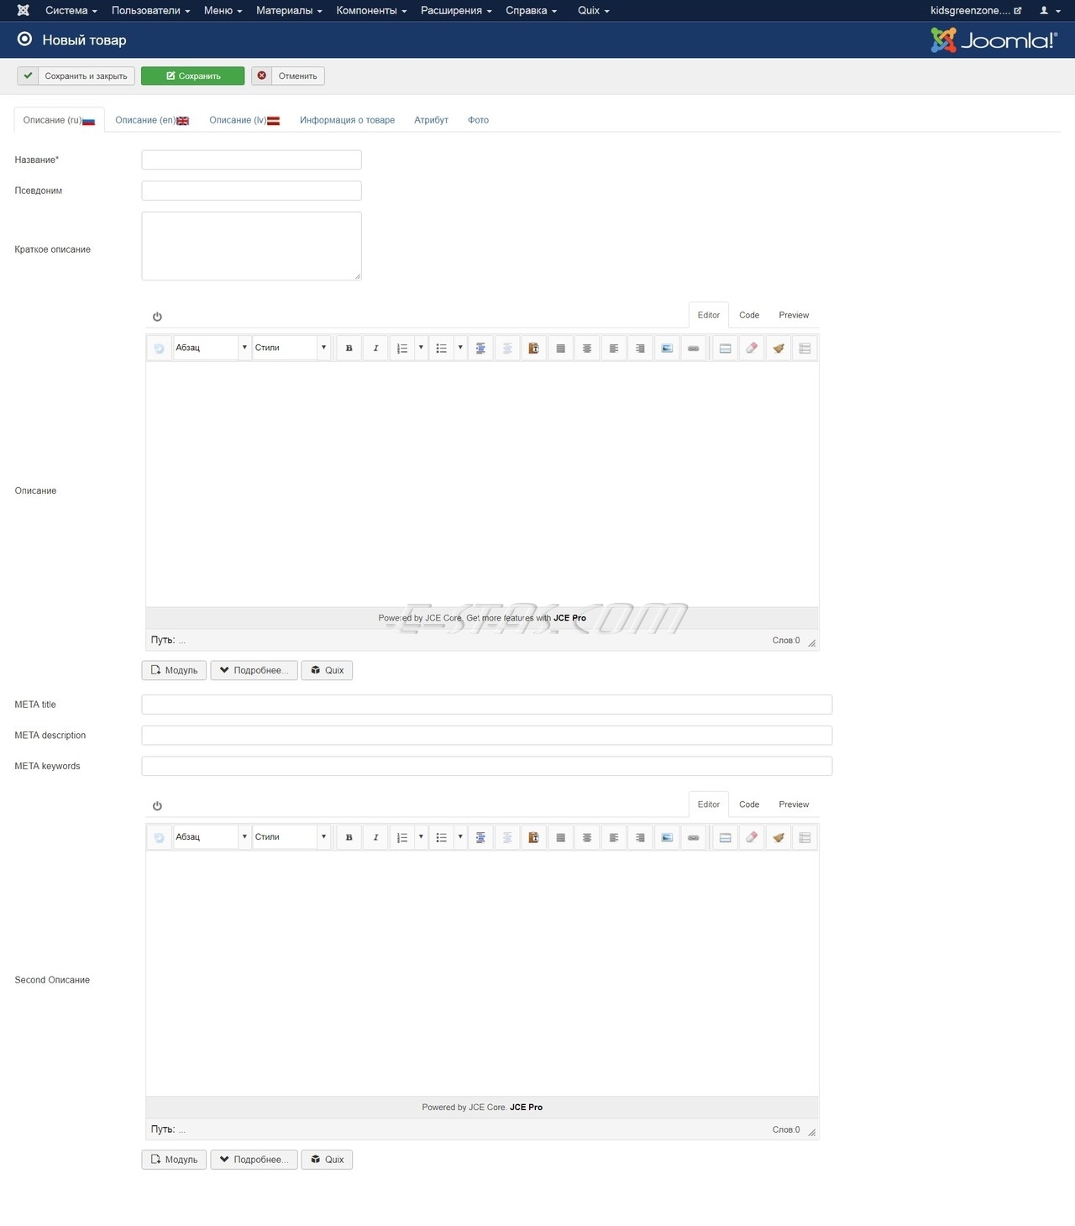The width and height of the screenshot is (1075, 1226).
Task: Open Стили dropdown in Second Описание editor
Action: (291, 837)
